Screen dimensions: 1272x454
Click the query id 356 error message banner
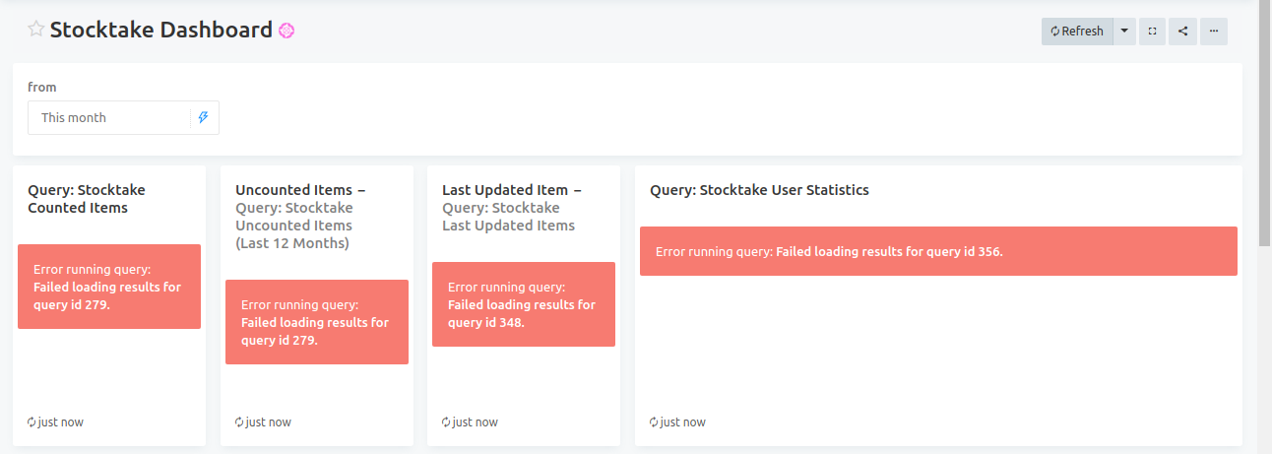938,251
